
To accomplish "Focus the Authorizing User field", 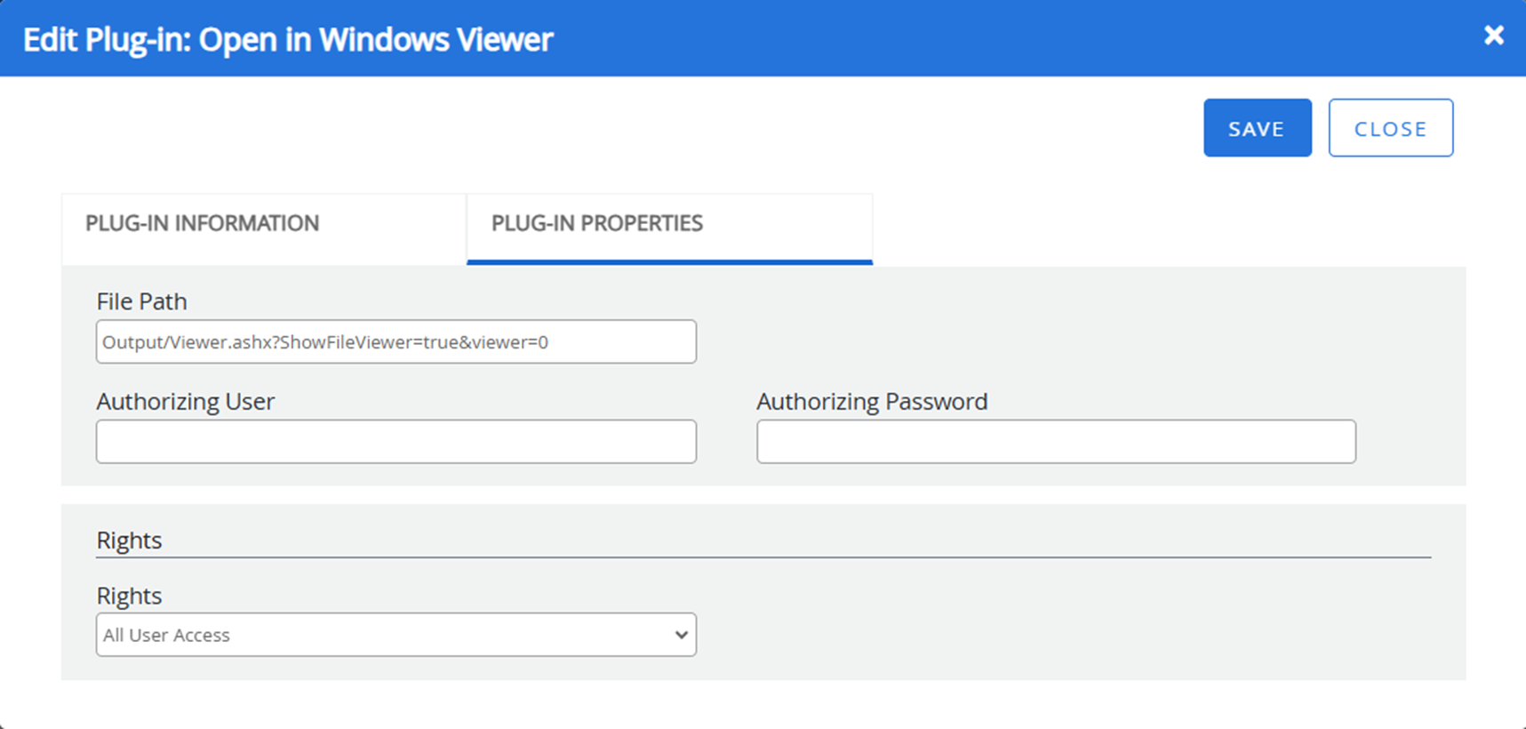I will (396, 441).
